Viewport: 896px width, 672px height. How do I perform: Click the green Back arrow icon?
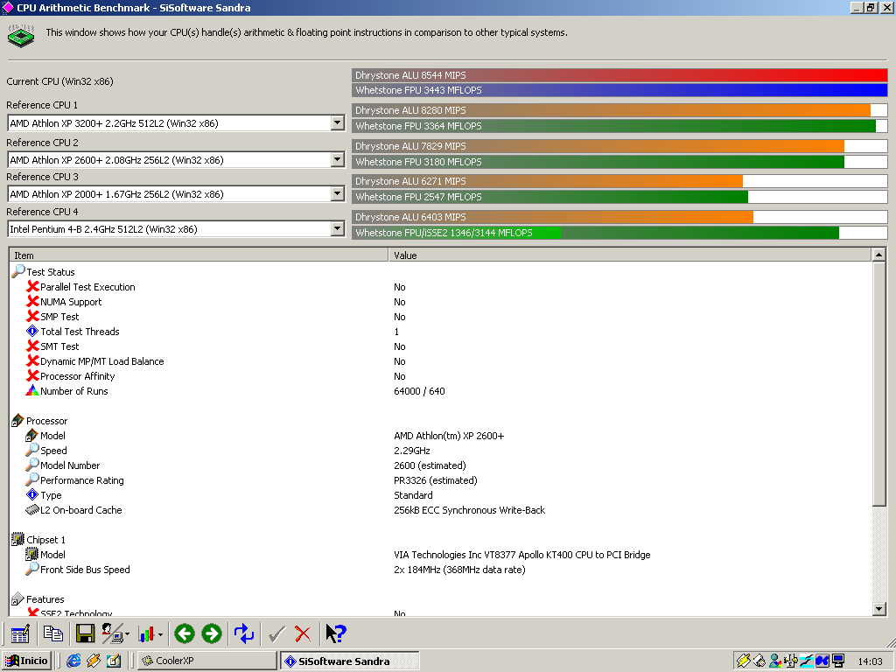184,634
